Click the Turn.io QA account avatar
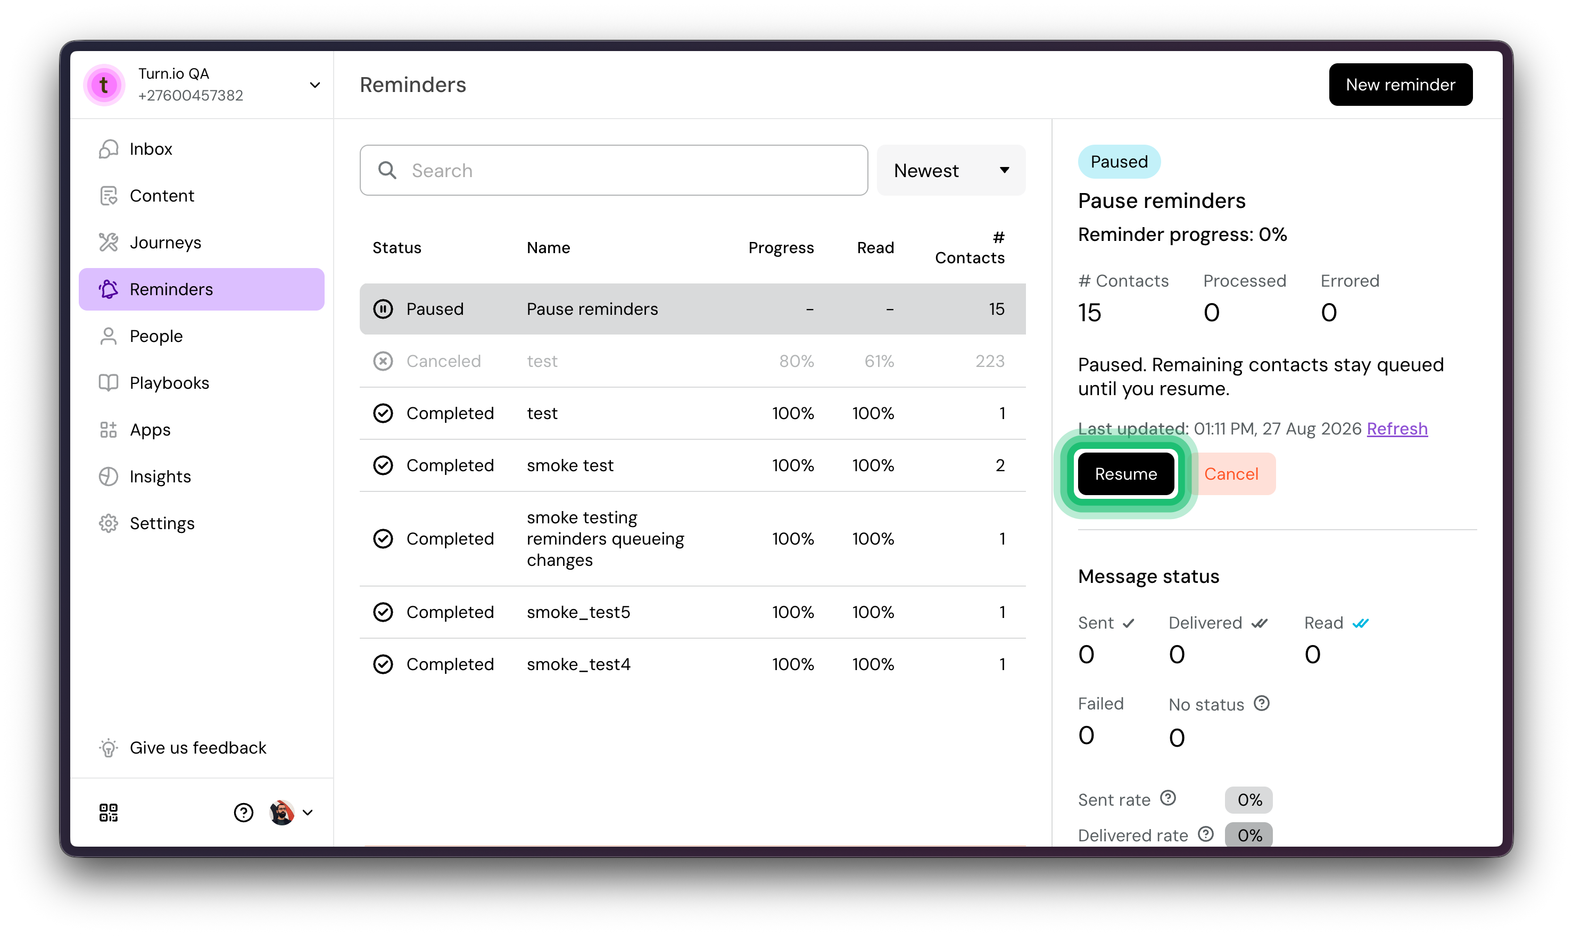This screenshot has height=936, width=1573. [104, 85]
